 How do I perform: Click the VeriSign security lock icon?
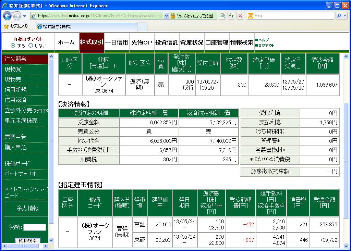tap(173, 16)
